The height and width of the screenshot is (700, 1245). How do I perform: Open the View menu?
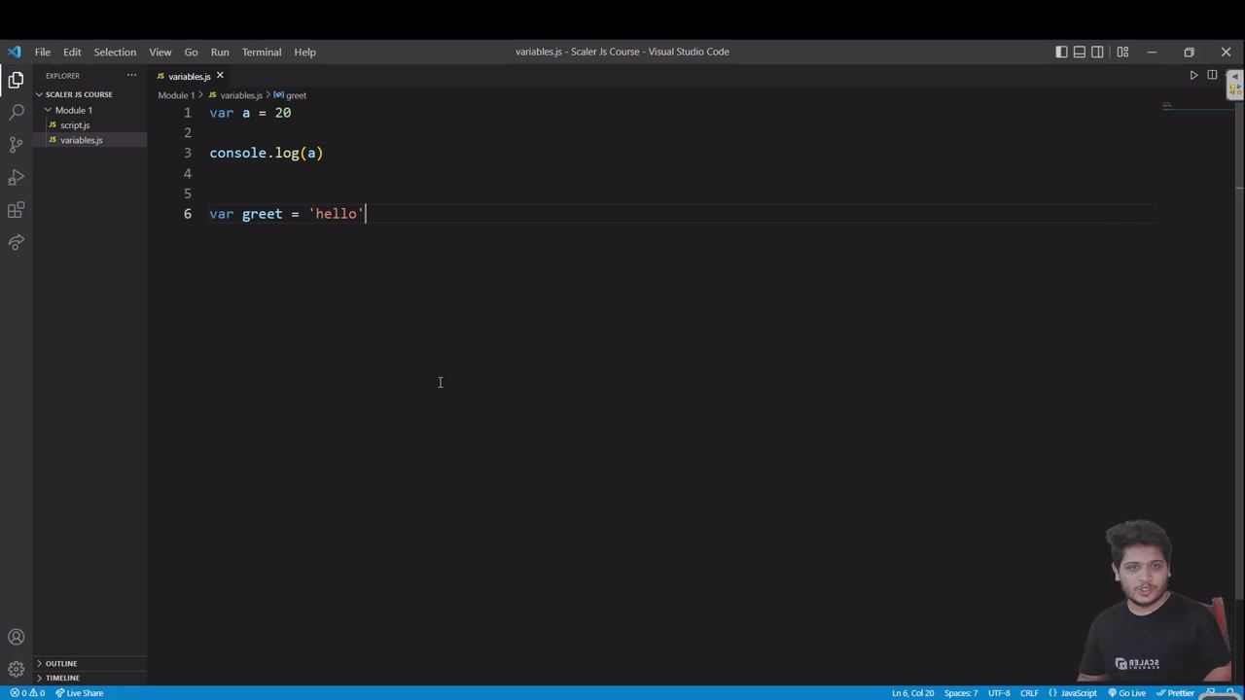pyautogui.click(x=160, y=52)
